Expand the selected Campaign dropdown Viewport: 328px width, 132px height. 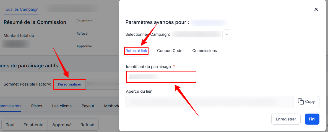pyautogui.click(x=227, y=34)
